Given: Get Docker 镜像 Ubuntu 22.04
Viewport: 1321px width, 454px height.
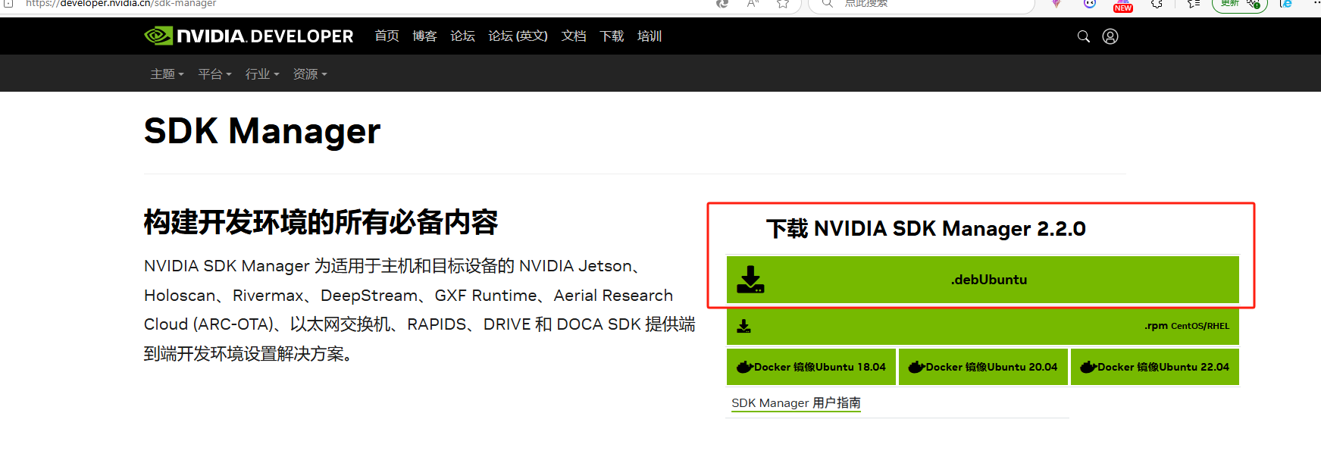Looking at the screenshot, I should [x=1155, y=367].
